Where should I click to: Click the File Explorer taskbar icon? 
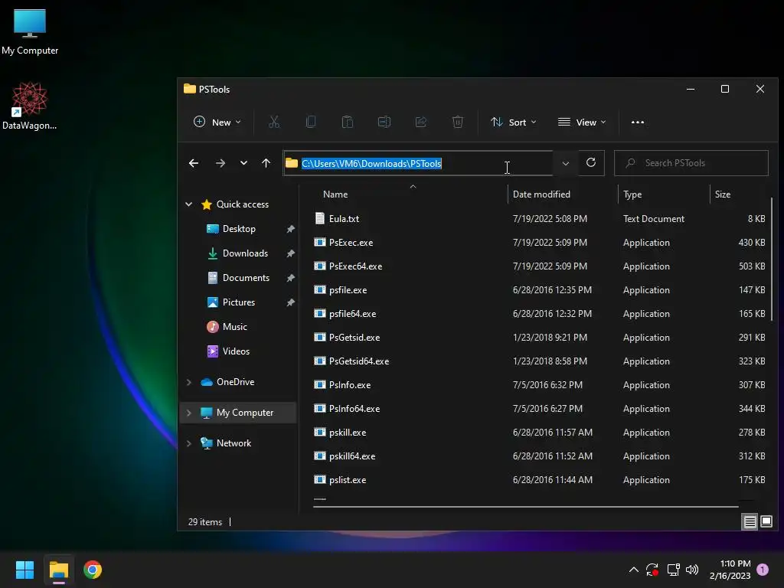coord(58,570)
